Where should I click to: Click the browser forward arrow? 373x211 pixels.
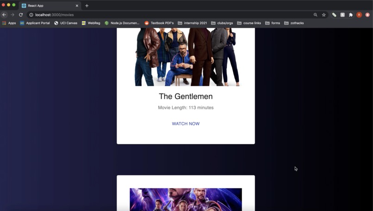pos(12,15)
